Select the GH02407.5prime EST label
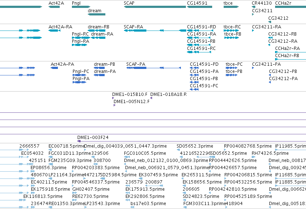This screenshot has width=306, height=209. click(91, 189)
